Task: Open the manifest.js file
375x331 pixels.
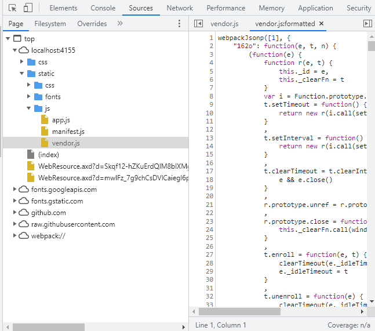Action: point(68,132)
